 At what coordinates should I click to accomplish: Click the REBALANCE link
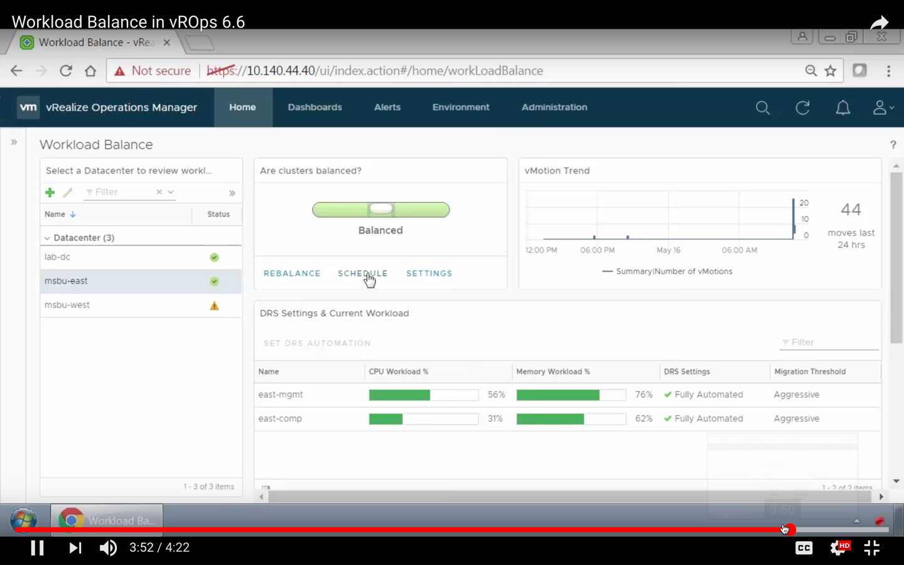pos(292,274)
